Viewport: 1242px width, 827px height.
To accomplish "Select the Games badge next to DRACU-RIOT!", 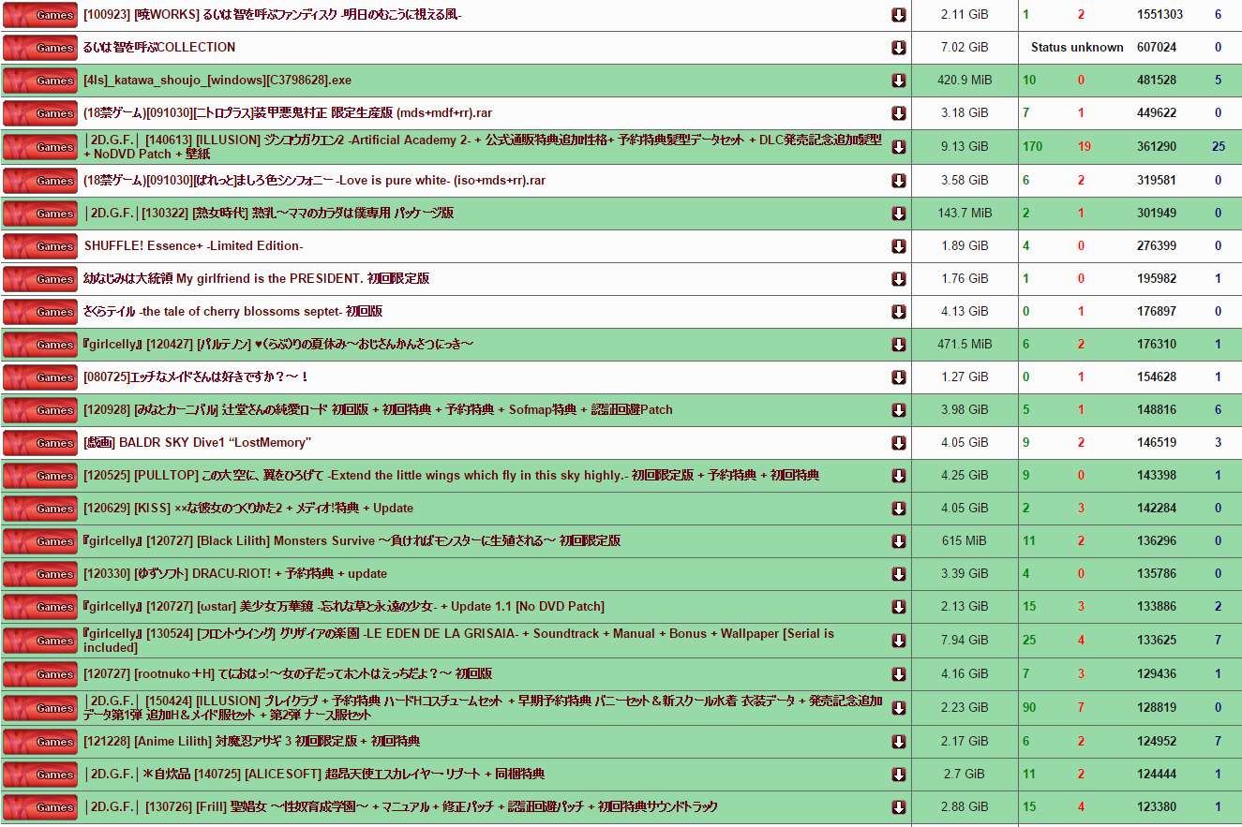I will [x=40, y=574].
